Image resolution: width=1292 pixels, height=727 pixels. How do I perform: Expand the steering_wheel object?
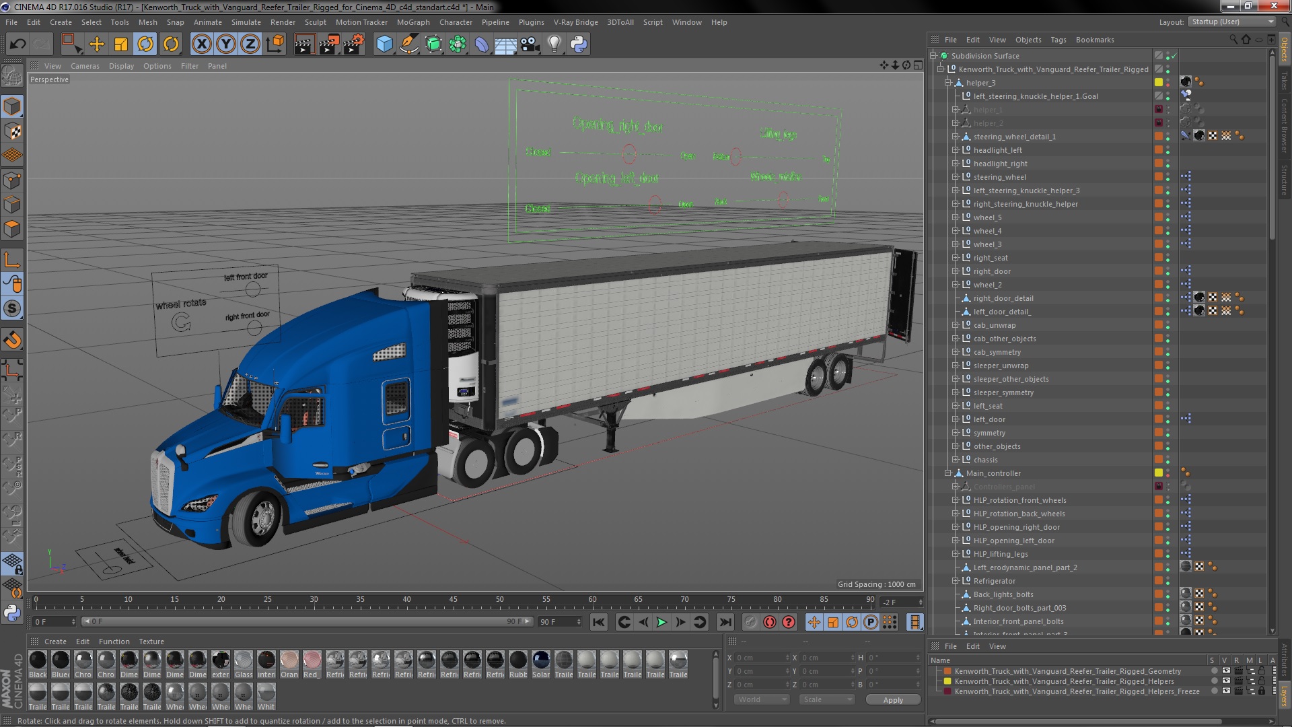tap(955, 177)
